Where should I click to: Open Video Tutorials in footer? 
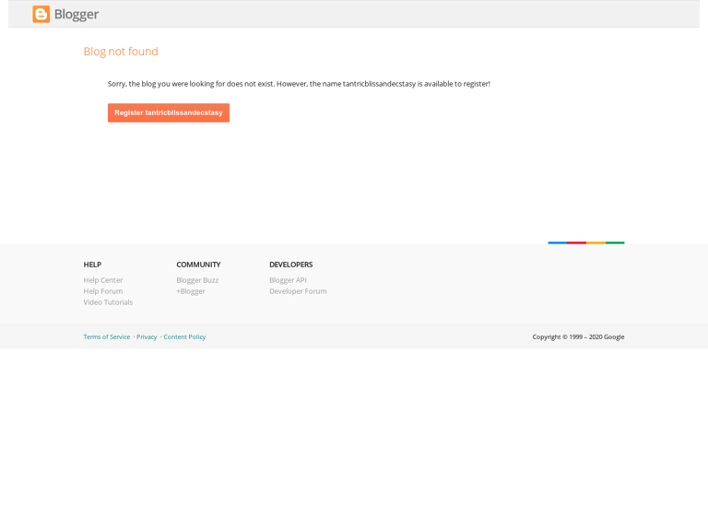[x=108, y=302]
